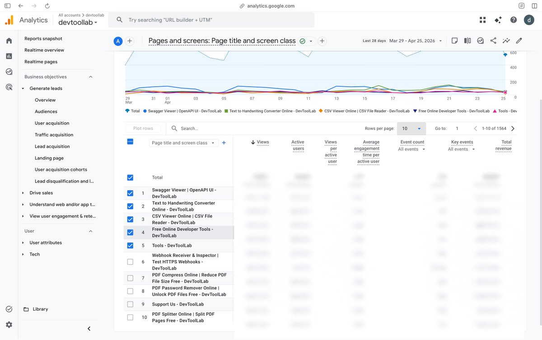Check Support Us row checkbox
Image resolution: width=542 pixels, height=340 pixels.
click(130, 304)
